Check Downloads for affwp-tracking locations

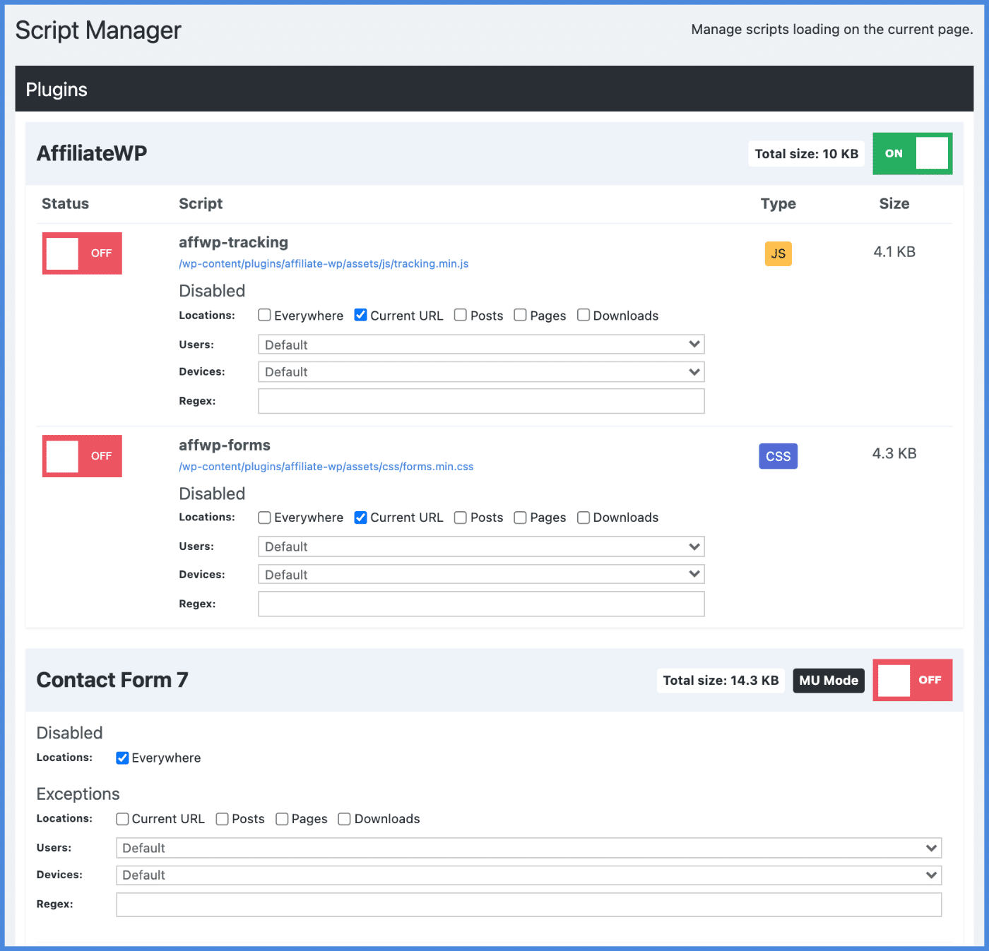(584, 315)
